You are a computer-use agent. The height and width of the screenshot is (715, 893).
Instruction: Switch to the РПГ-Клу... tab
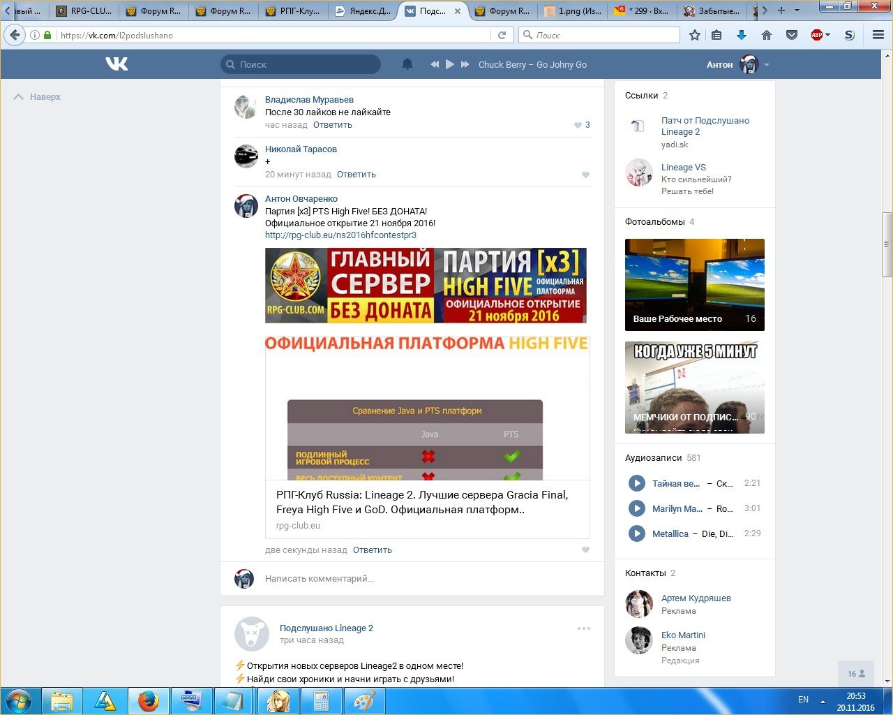pyautogui.click(x=293, y=10)
